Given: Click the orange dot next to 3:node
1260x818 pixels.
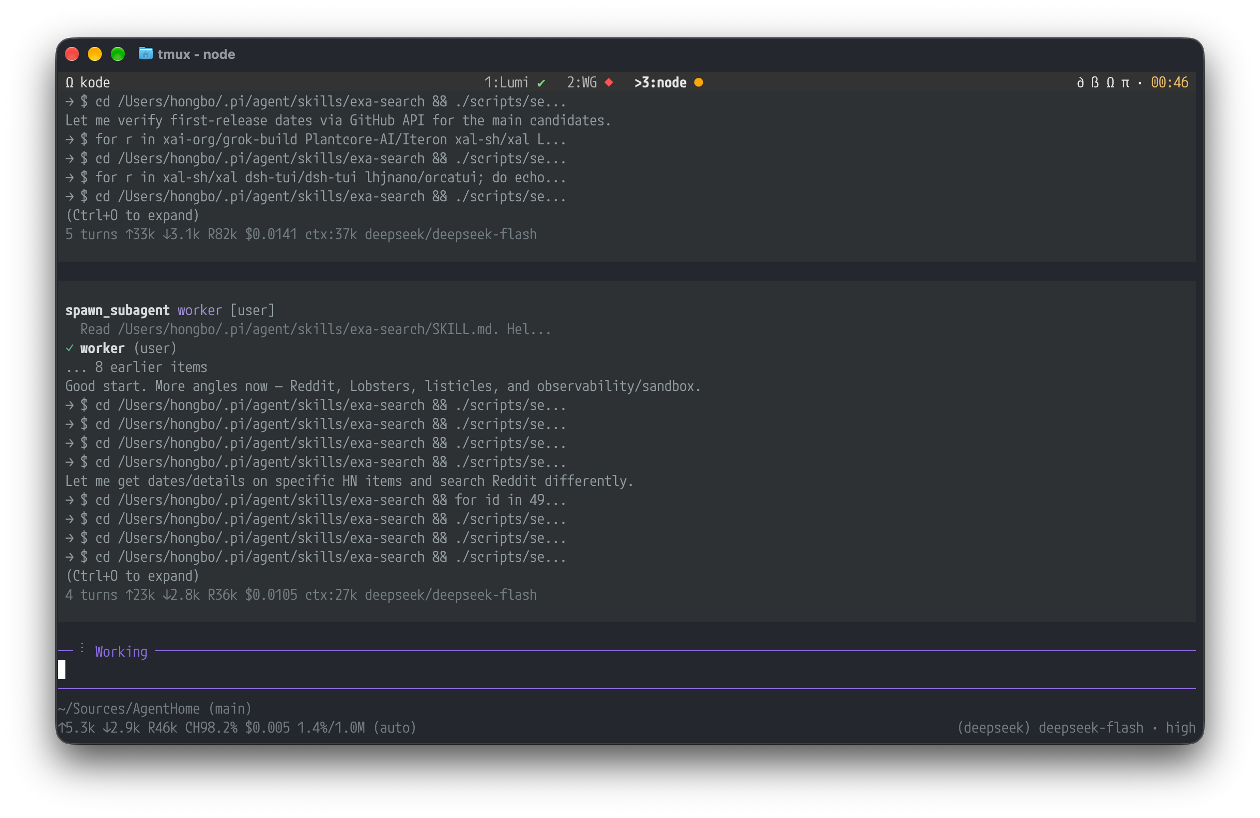Looking at the screenshot, I should (699, 82).
